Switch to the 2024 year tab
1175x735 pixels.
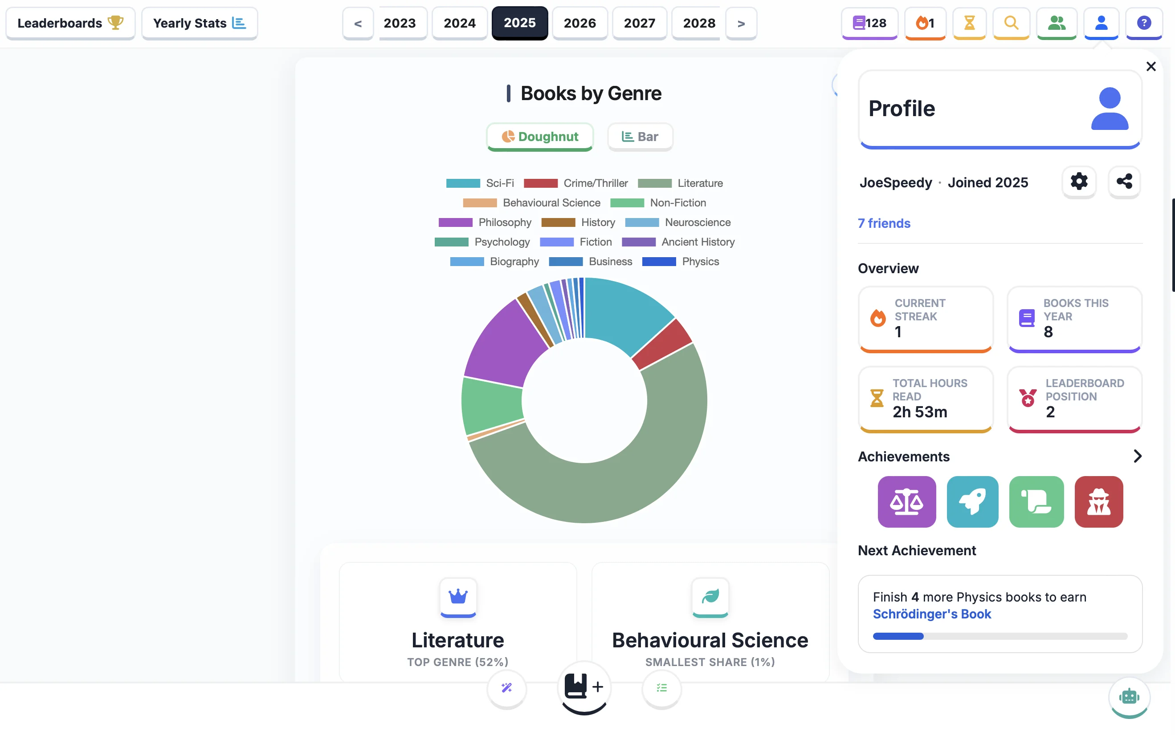click(x=459, y=23)
